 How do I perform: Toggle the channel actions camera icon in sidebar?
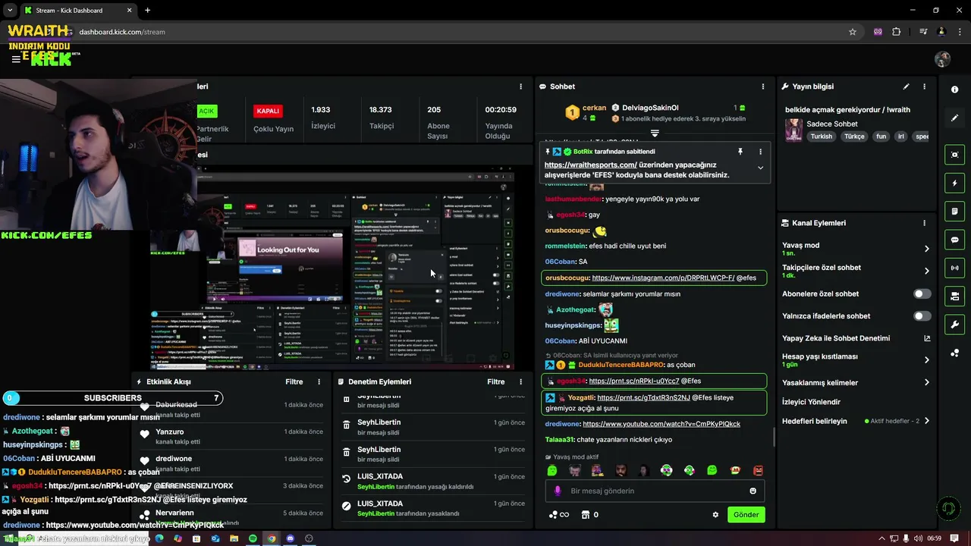(x=954, y=296)
